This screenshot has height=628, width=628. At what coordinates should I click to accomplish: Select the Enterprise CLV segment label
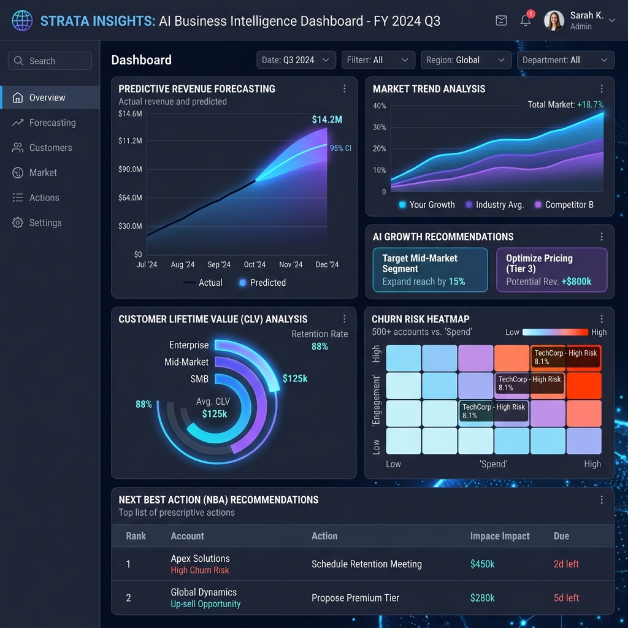coord(189,345)
